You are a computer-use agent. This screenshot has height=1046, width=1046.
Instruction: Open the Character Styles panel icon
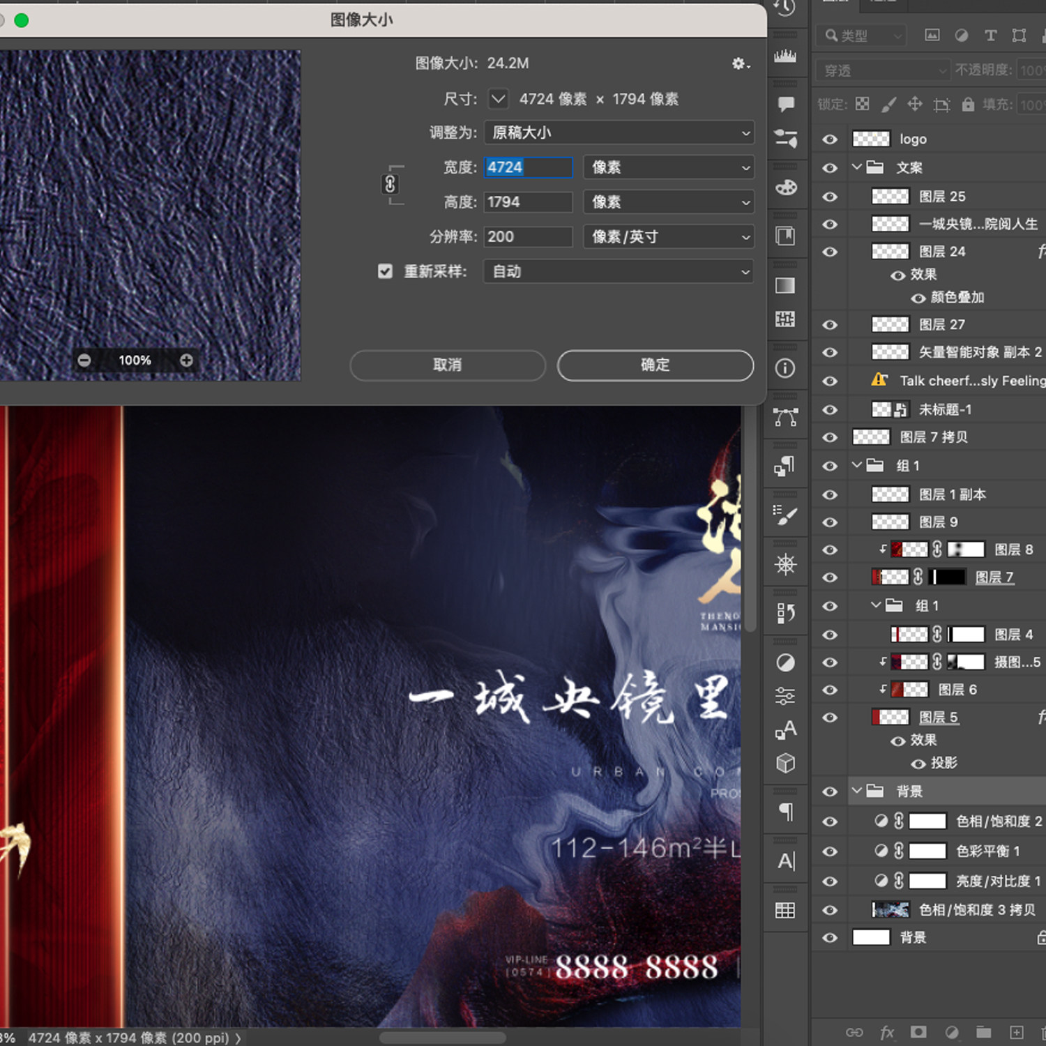785,729
